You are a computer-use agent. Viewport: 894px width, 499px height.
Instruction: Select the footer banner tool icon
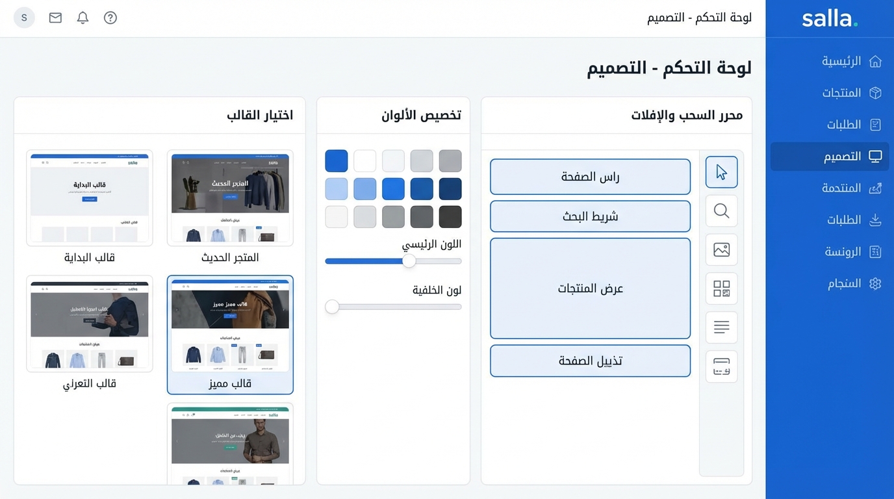[721, 366]
